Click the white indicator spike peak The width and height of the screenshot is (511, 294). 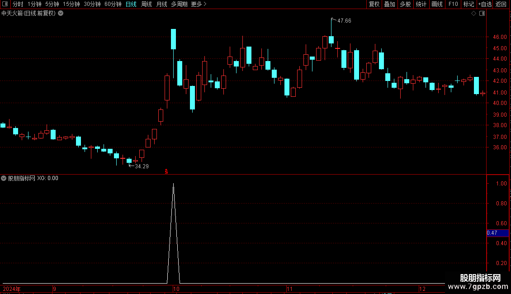pyautogui.click(x=173, y=184)
